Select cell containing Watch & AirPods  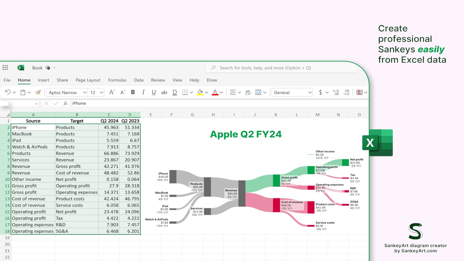click(33, 147)
